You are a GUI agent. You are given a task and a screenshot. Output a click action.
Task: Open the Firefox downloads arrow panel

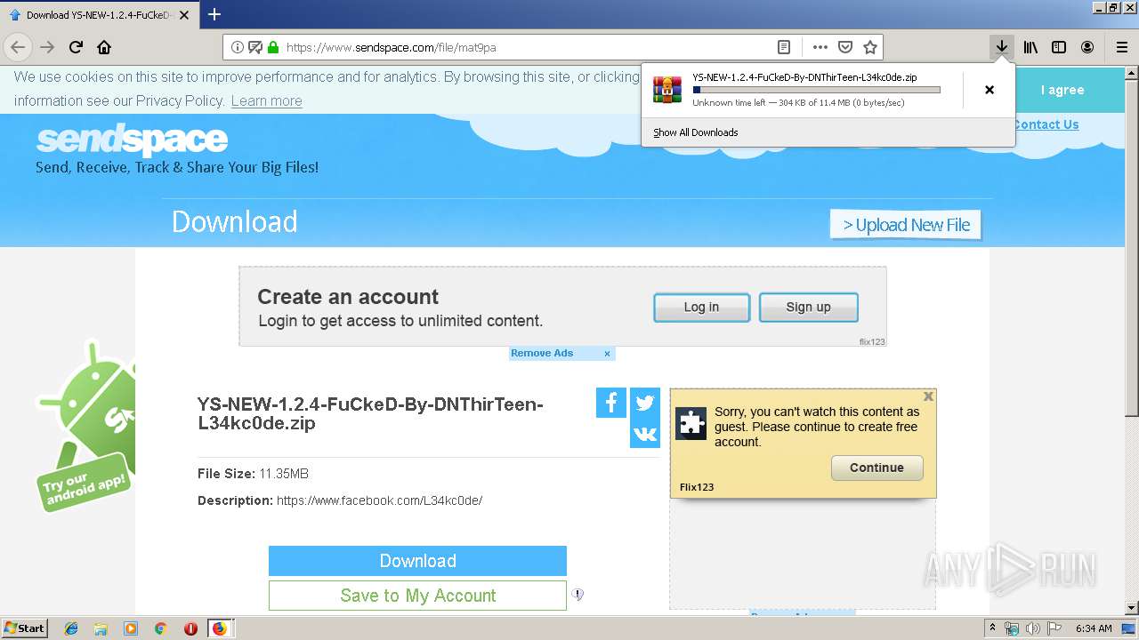coord(1002,47)
